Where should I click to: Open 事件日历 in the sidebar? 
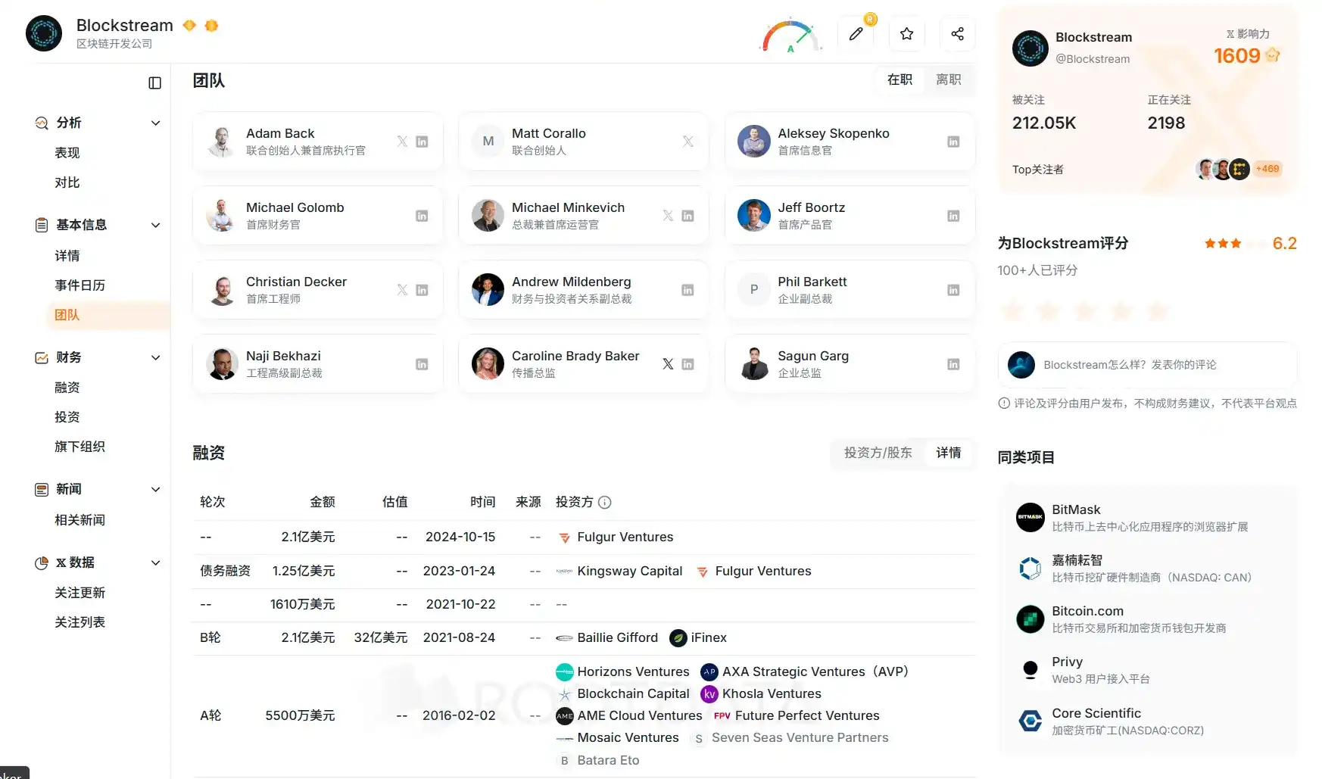point(80,285)
